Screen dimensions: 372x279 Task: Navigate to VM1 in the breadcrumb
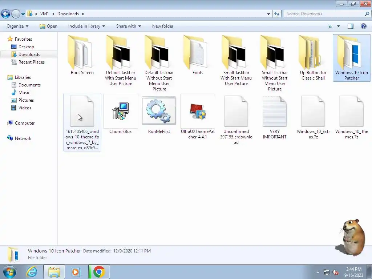[x=45, y=14]
